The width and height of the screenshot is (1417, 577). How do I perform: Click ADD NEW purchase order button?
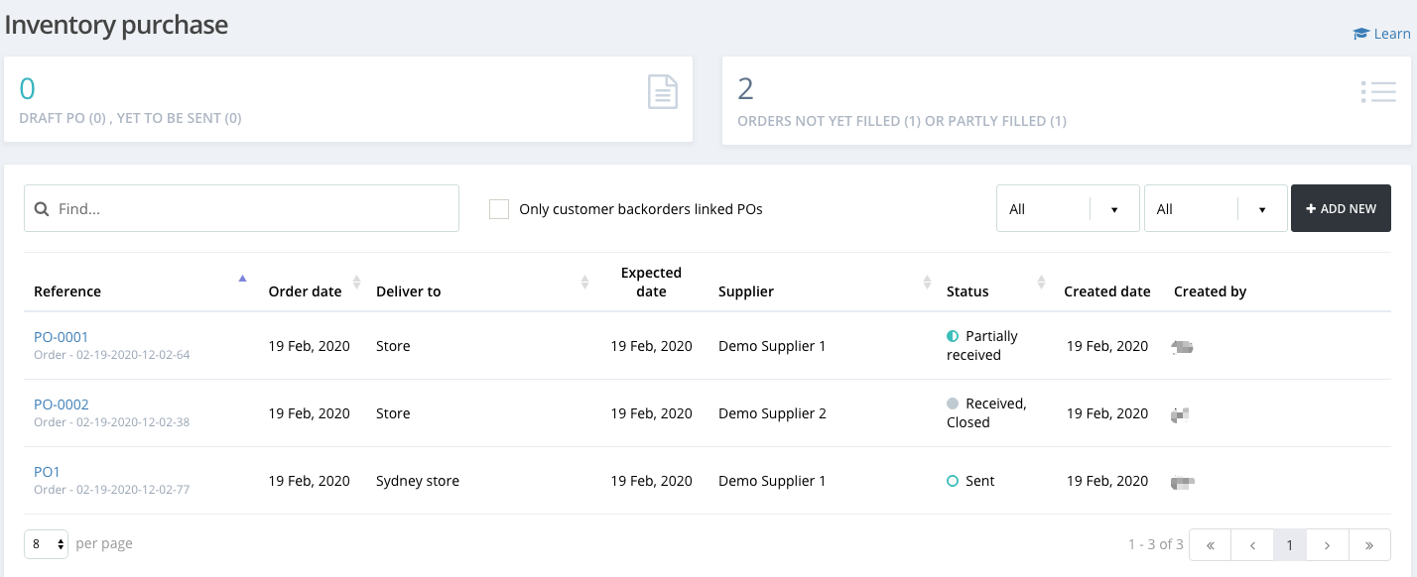1340,209
